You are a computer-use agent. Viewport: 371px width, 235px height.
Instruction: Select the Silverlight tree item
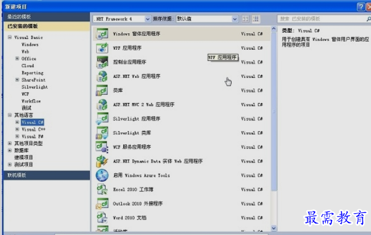34,87
